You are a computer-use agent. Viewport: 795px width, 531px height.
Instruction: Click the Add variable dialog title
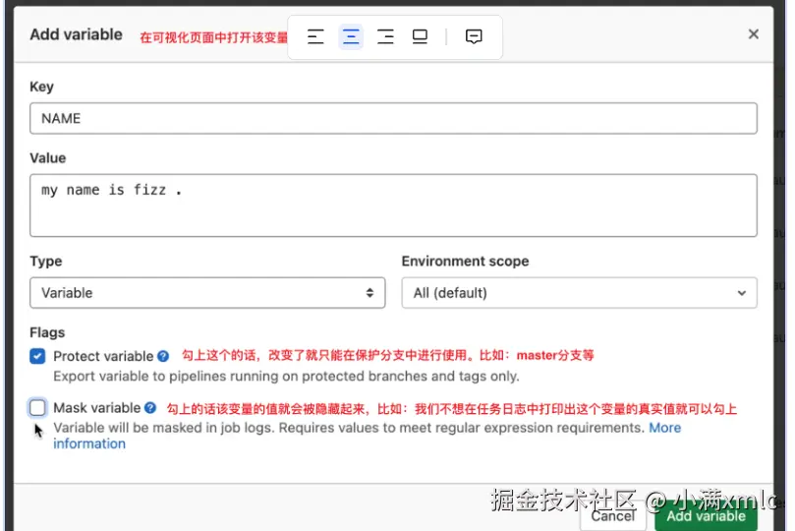[x=76, y=34]
